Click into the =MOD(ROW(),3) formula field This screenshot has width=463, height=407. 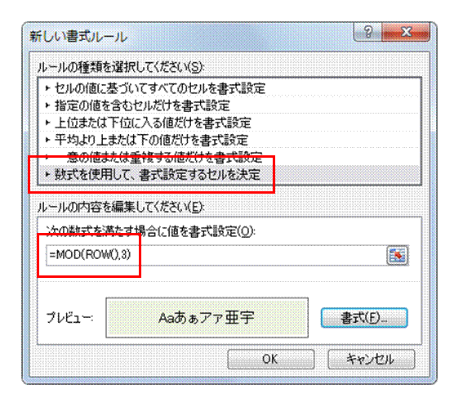tap(216, 255)
